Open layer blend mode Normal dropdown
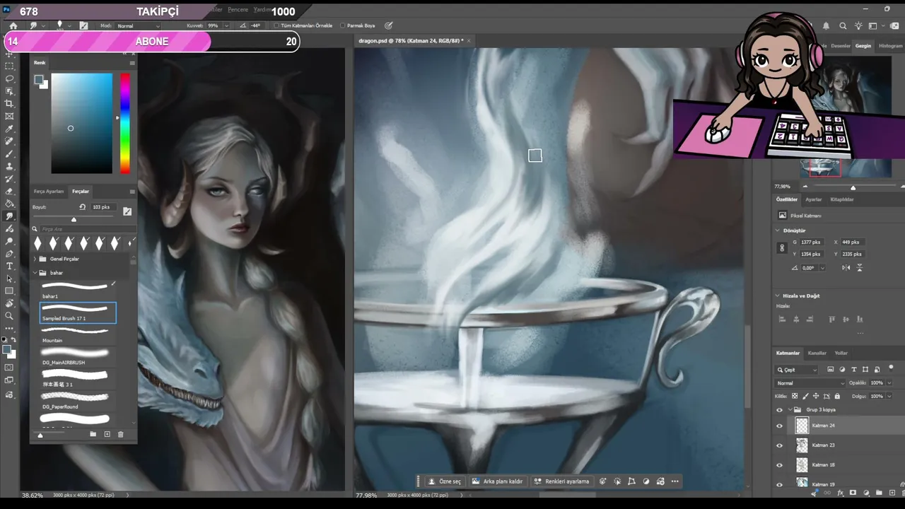The height and width of the screenshot is (509, 905). 810,383
